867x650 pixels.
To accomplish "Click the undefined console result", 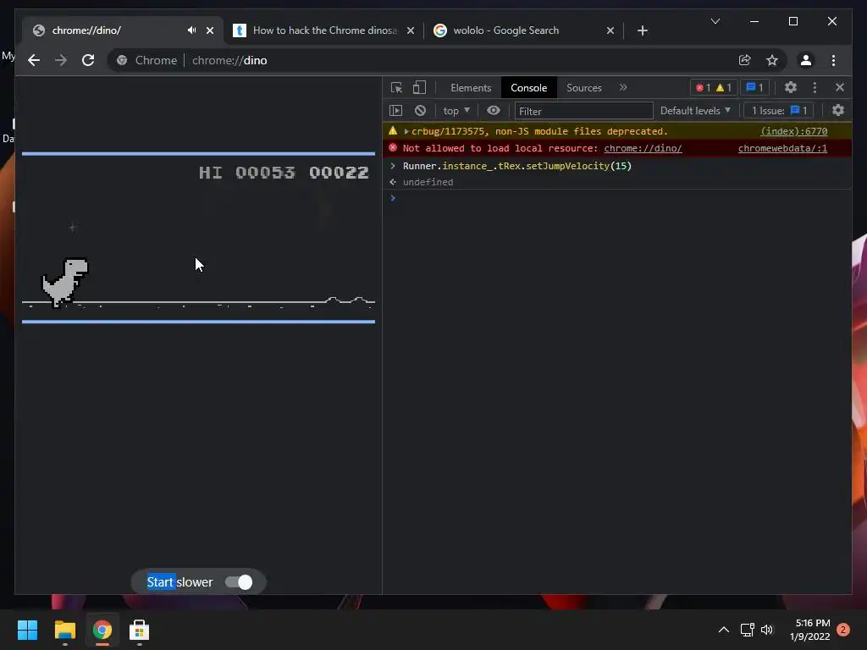I will [428, 182].
